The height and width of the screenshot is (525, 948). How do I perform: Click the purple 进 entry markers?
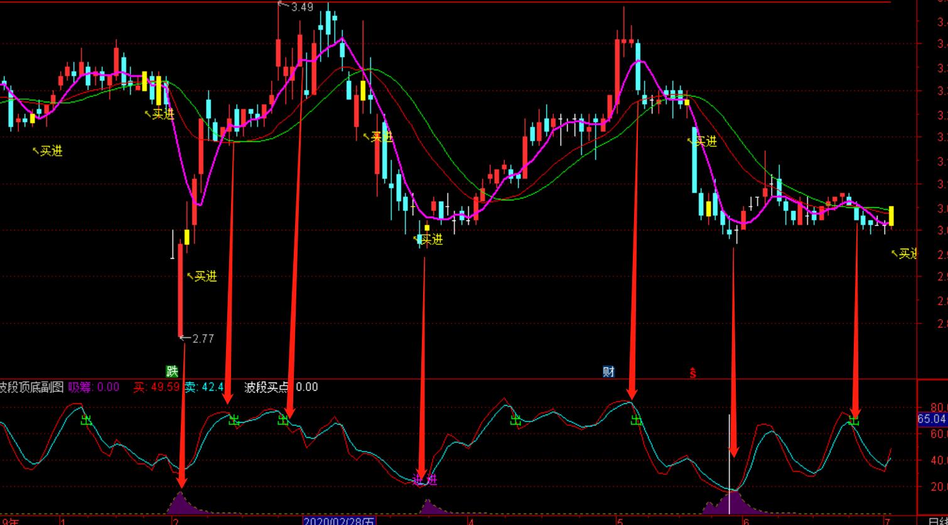(426, 480)
